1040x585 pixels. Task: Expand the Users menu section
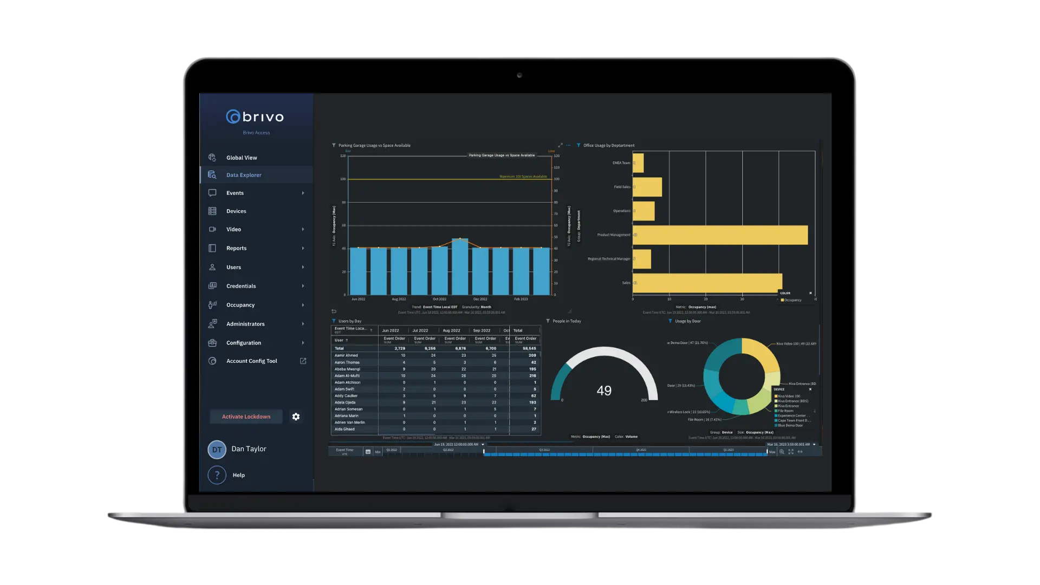(x=302, y=266)
